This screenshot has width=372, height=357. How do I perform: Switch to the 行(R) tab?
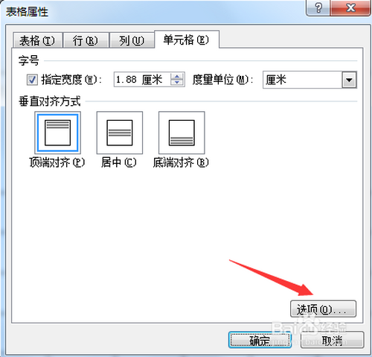[x=86, y=40]
